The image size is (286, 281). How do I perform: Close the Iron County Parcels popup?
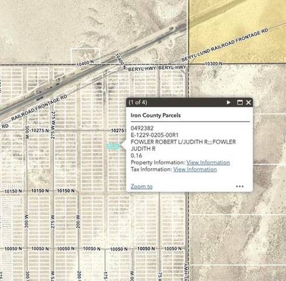point(249,102)
